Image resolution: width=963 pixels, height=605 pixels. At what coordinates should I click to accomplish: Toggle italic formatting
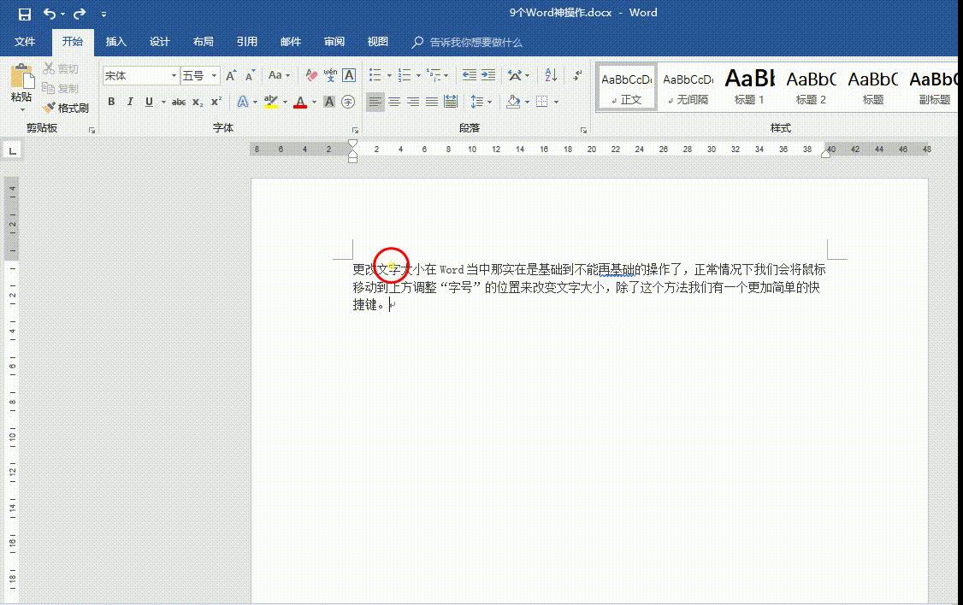(x=129, y=102)
